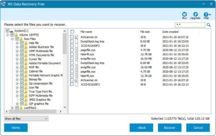This screenshot has height=136, width=216.
Task: Click the Raw Files folder icon
Action: (21, 39)
